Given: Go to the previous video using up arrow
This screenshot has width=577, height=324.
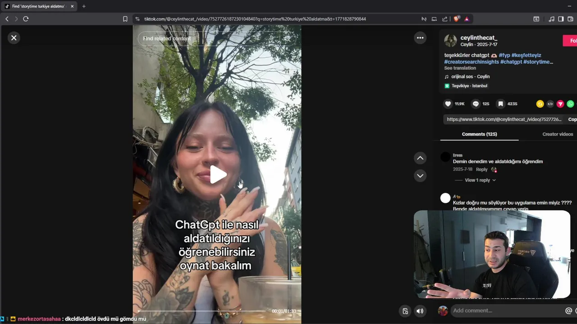Looking at the screenshot, I should click(x=420, y=158).
